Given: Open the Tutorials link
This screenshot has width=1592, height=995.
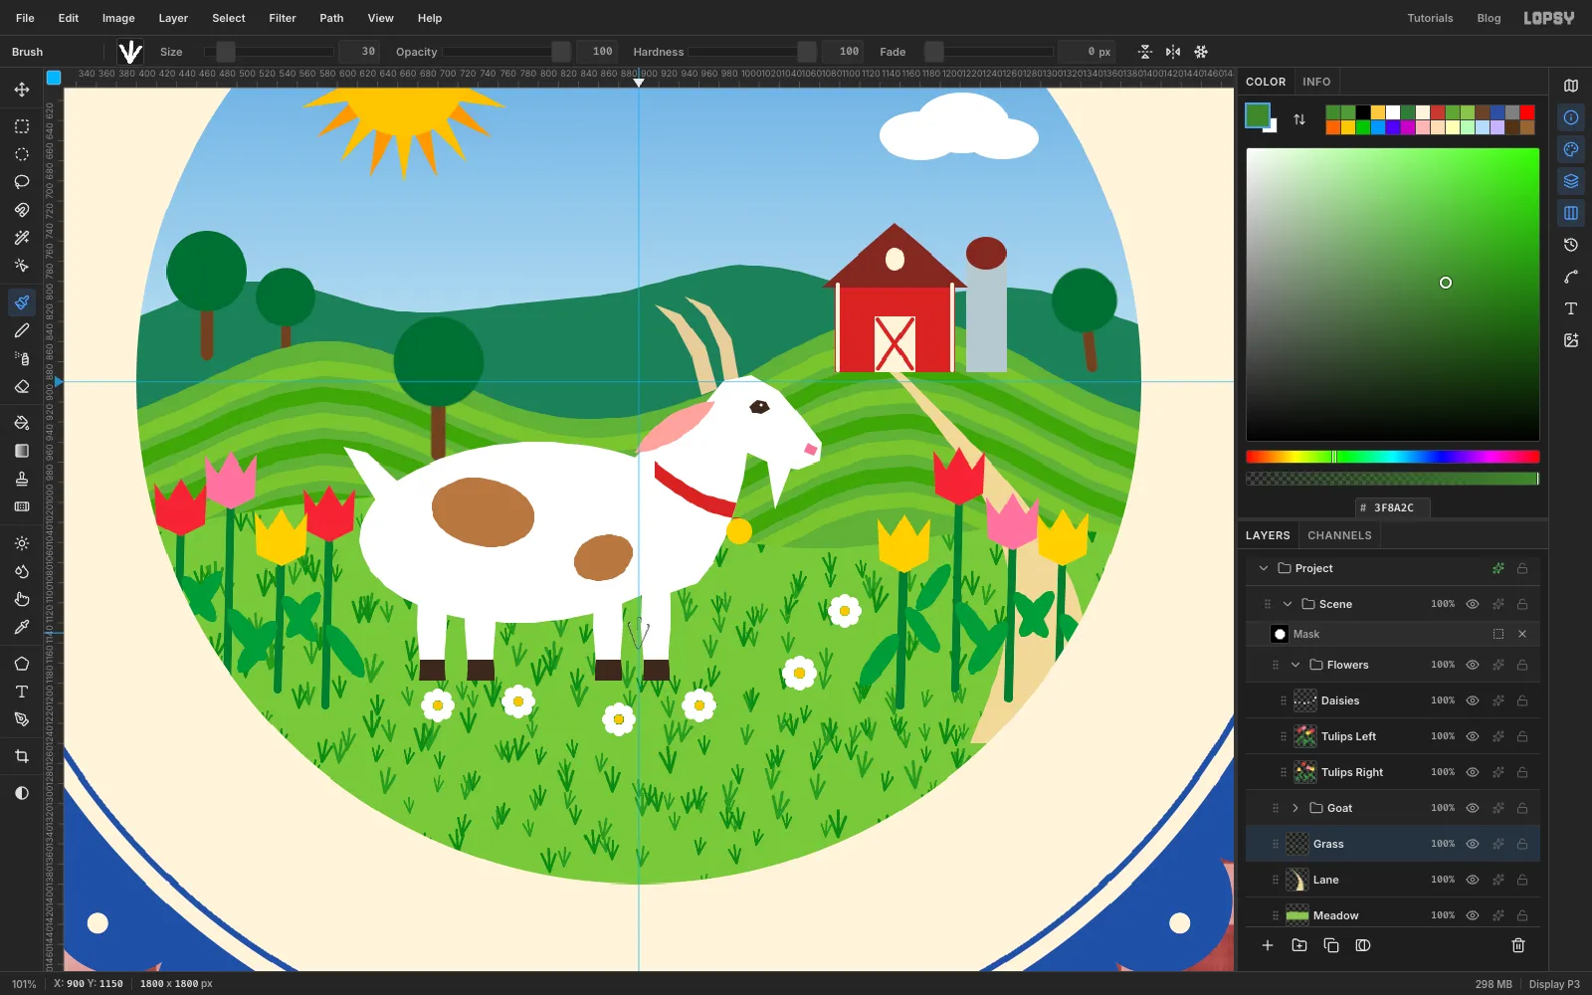Looking at the screenshot, I should pyautogui.click(x=1430, y=18).
